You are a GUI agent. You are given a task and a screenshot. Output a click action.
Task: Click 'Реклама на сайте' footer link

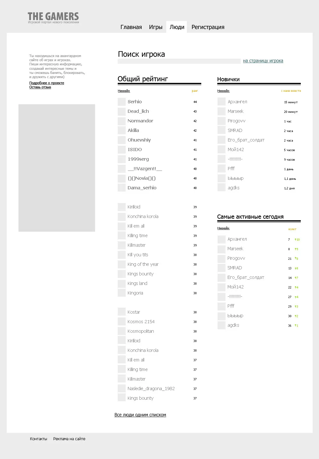69,439
